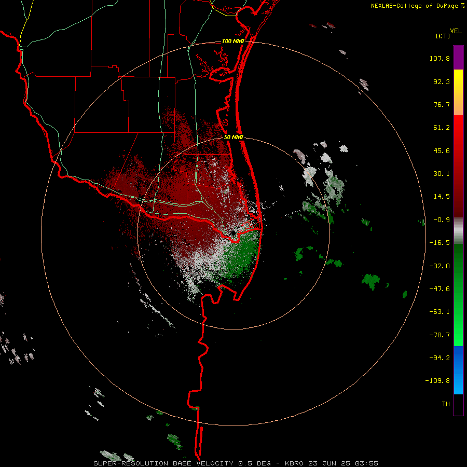Select the -16.5 legend value

click(439, 243)
